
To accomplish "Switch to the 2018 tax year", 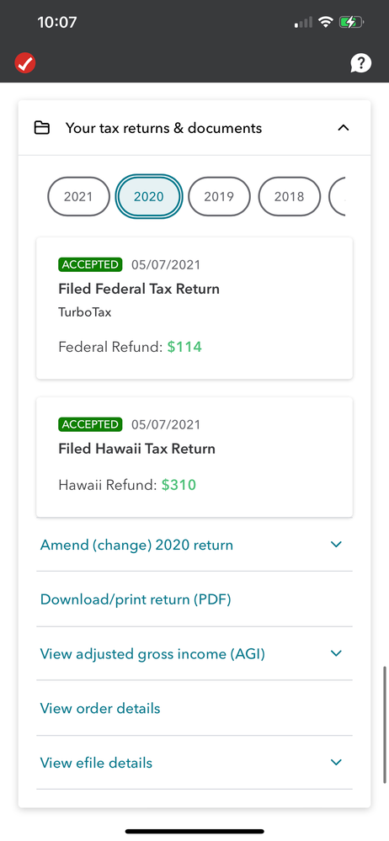I will pyautogui.click(x=289, y=196).
